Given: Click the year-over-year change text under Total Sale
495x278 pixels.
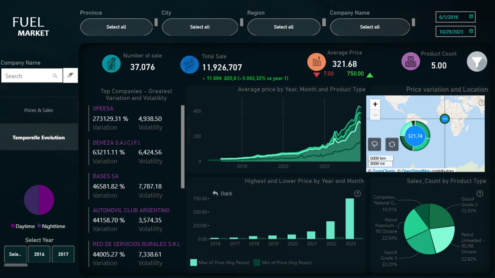Looking at the screenshot, I should 245,78.
